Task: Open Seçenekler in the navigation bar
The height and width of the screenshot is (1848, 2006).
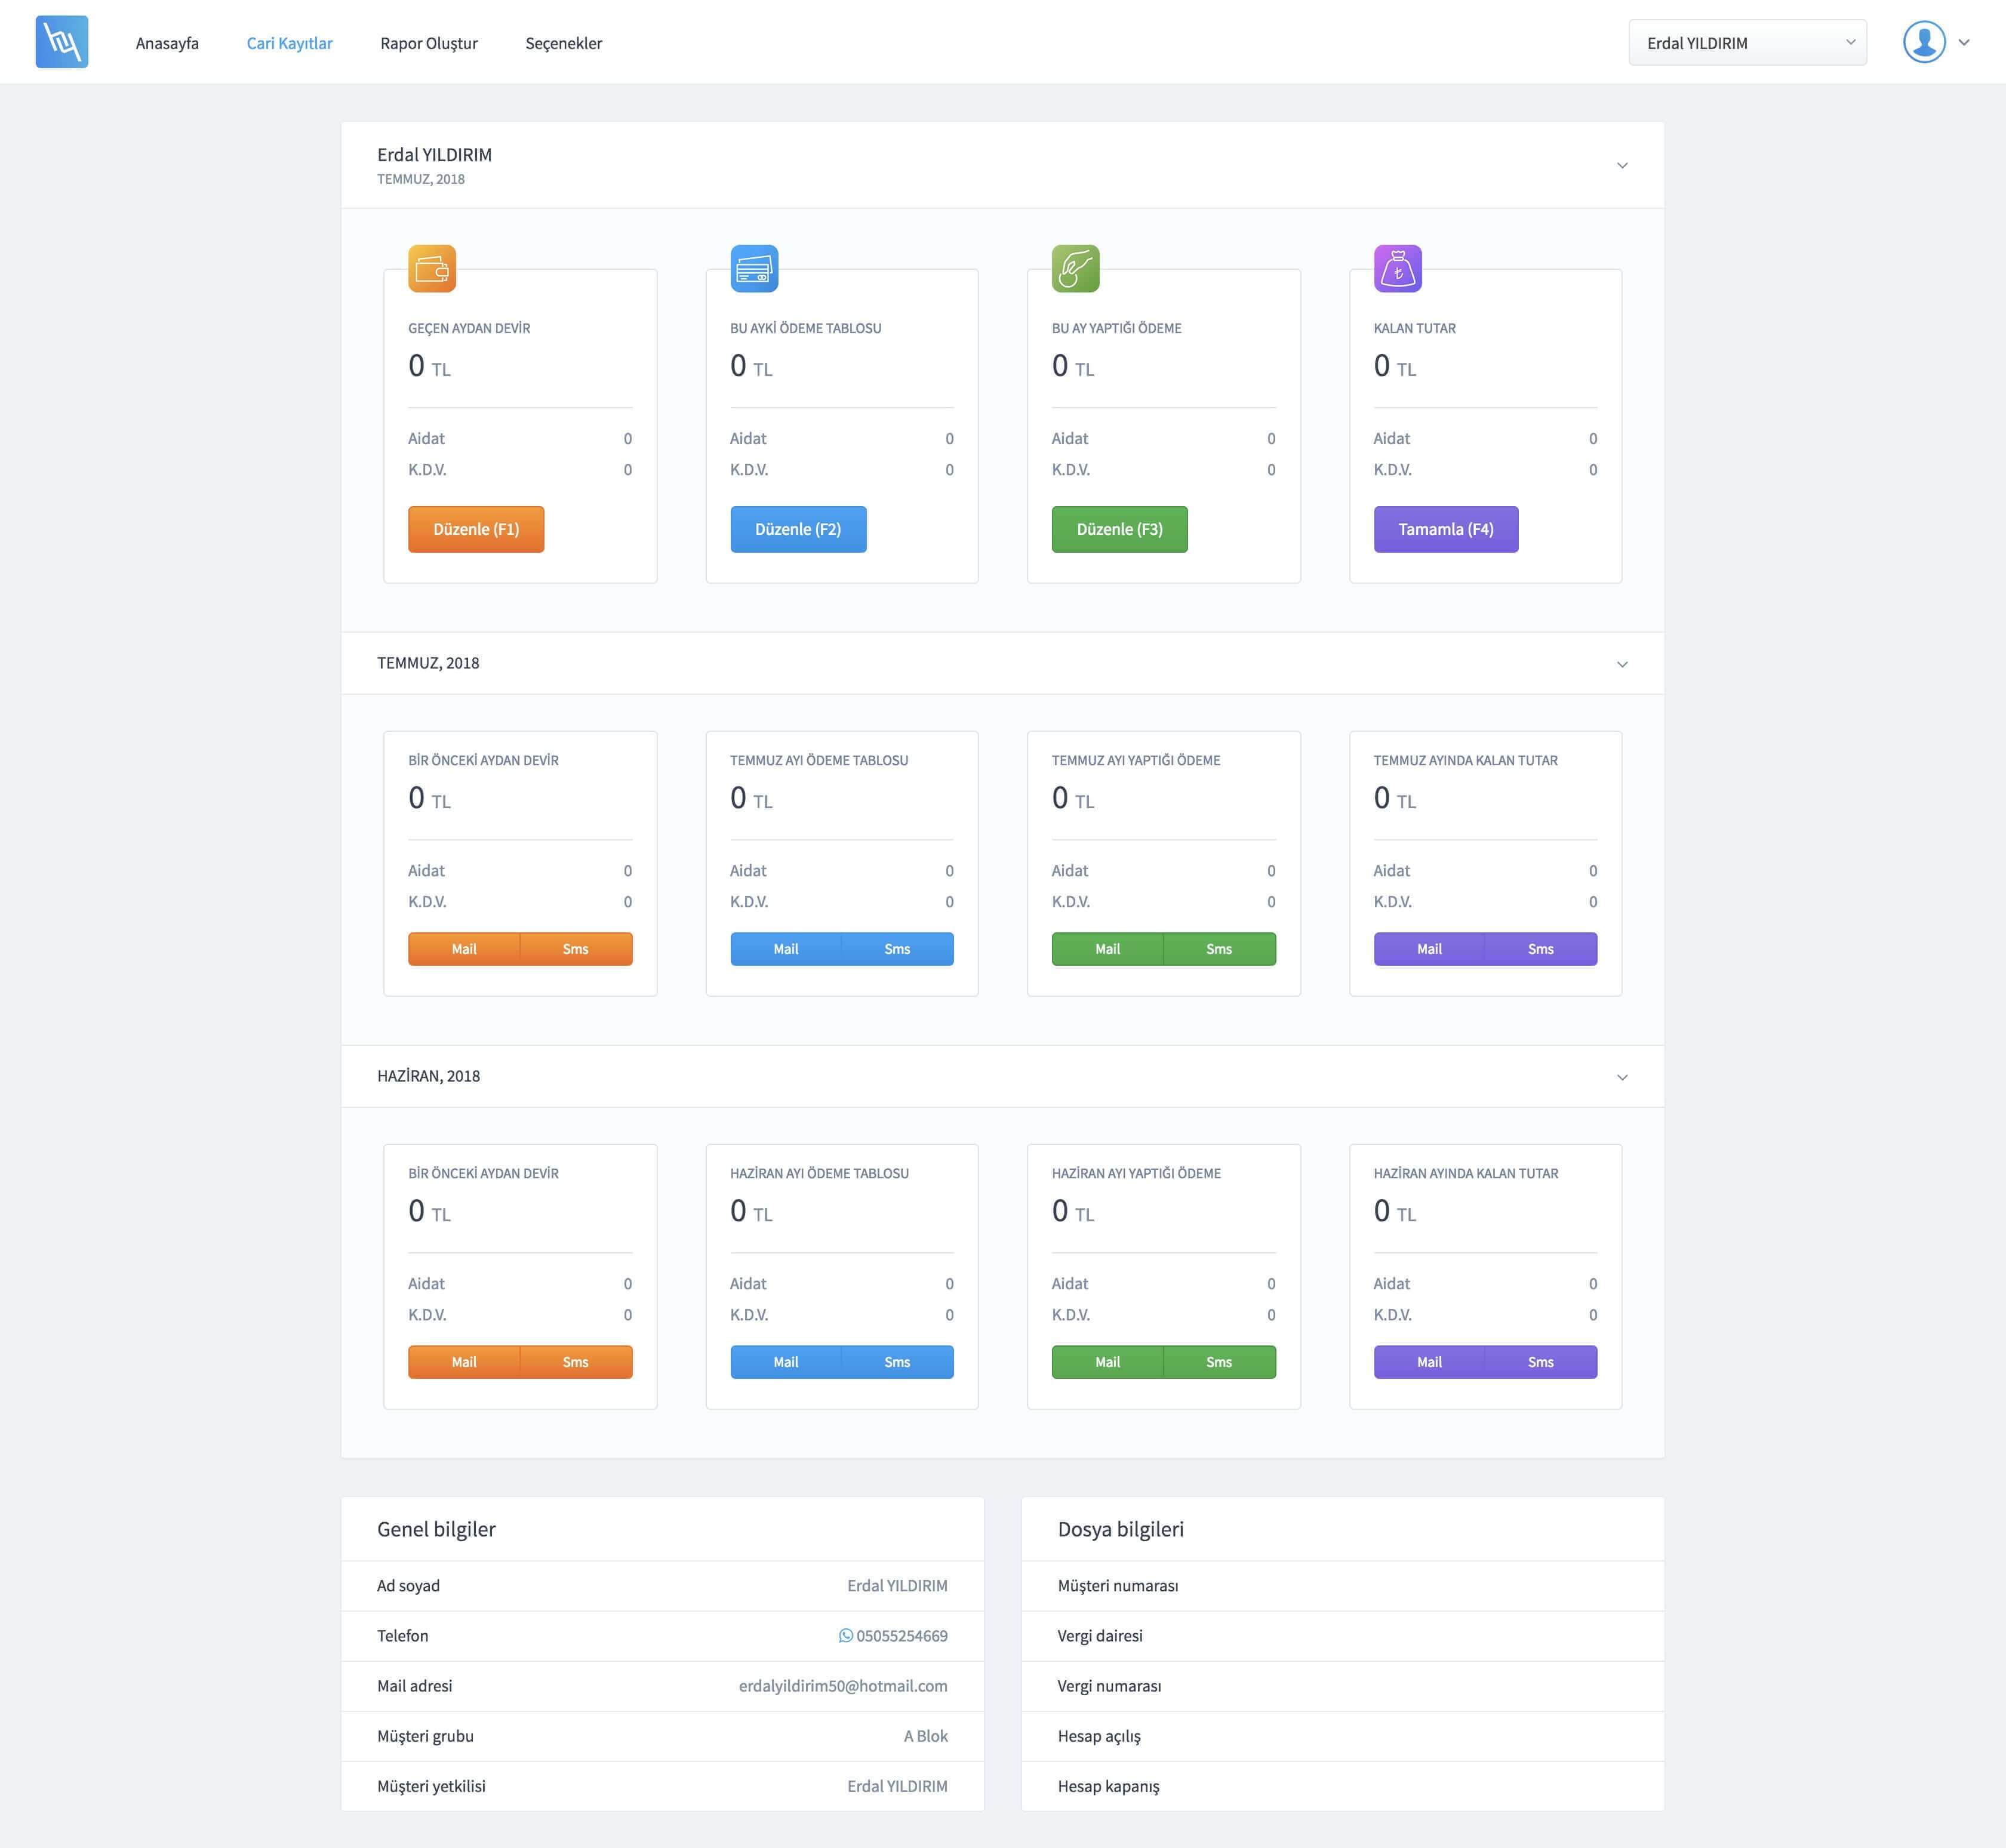Action: (563, 43)
